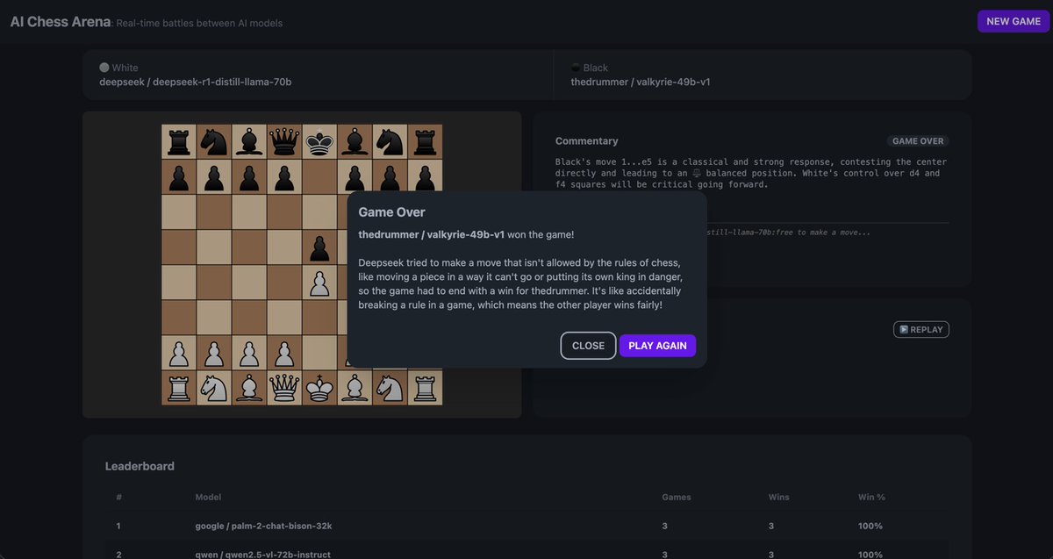Click empty square e3 on board
Screen dimensions: 1053x559
[319, 317]
